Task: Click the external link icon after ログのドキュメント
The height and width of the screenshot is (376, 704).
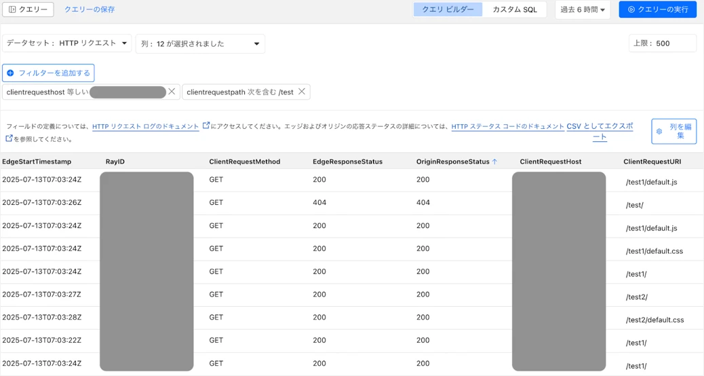Action: click(x=206, y=126)
